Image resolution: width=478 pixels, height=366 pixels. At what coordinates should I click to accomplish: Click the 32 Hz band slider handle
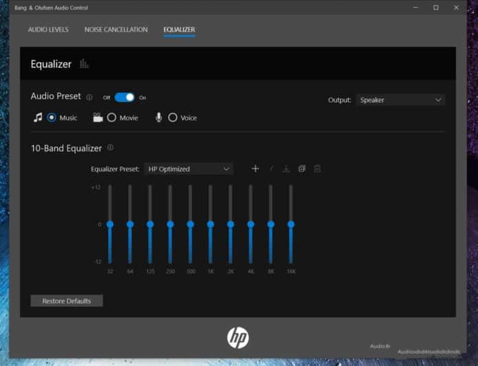coord(110,224)
